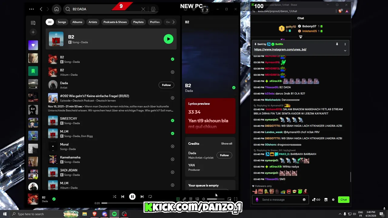Open the Spotify three-dots menu
388x218 pixels.
pyautogui.click(x=32, y=9)
